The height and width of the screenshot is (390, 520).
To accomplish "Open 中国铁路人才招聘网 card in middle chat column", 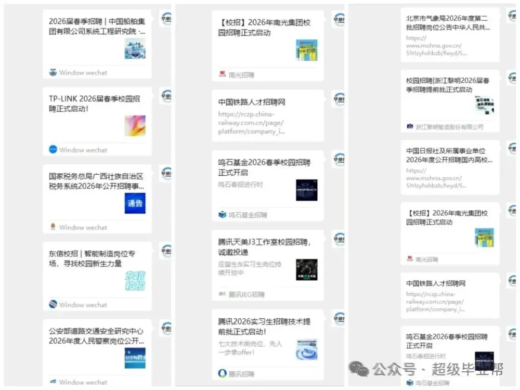I will (x=268, y=116).
